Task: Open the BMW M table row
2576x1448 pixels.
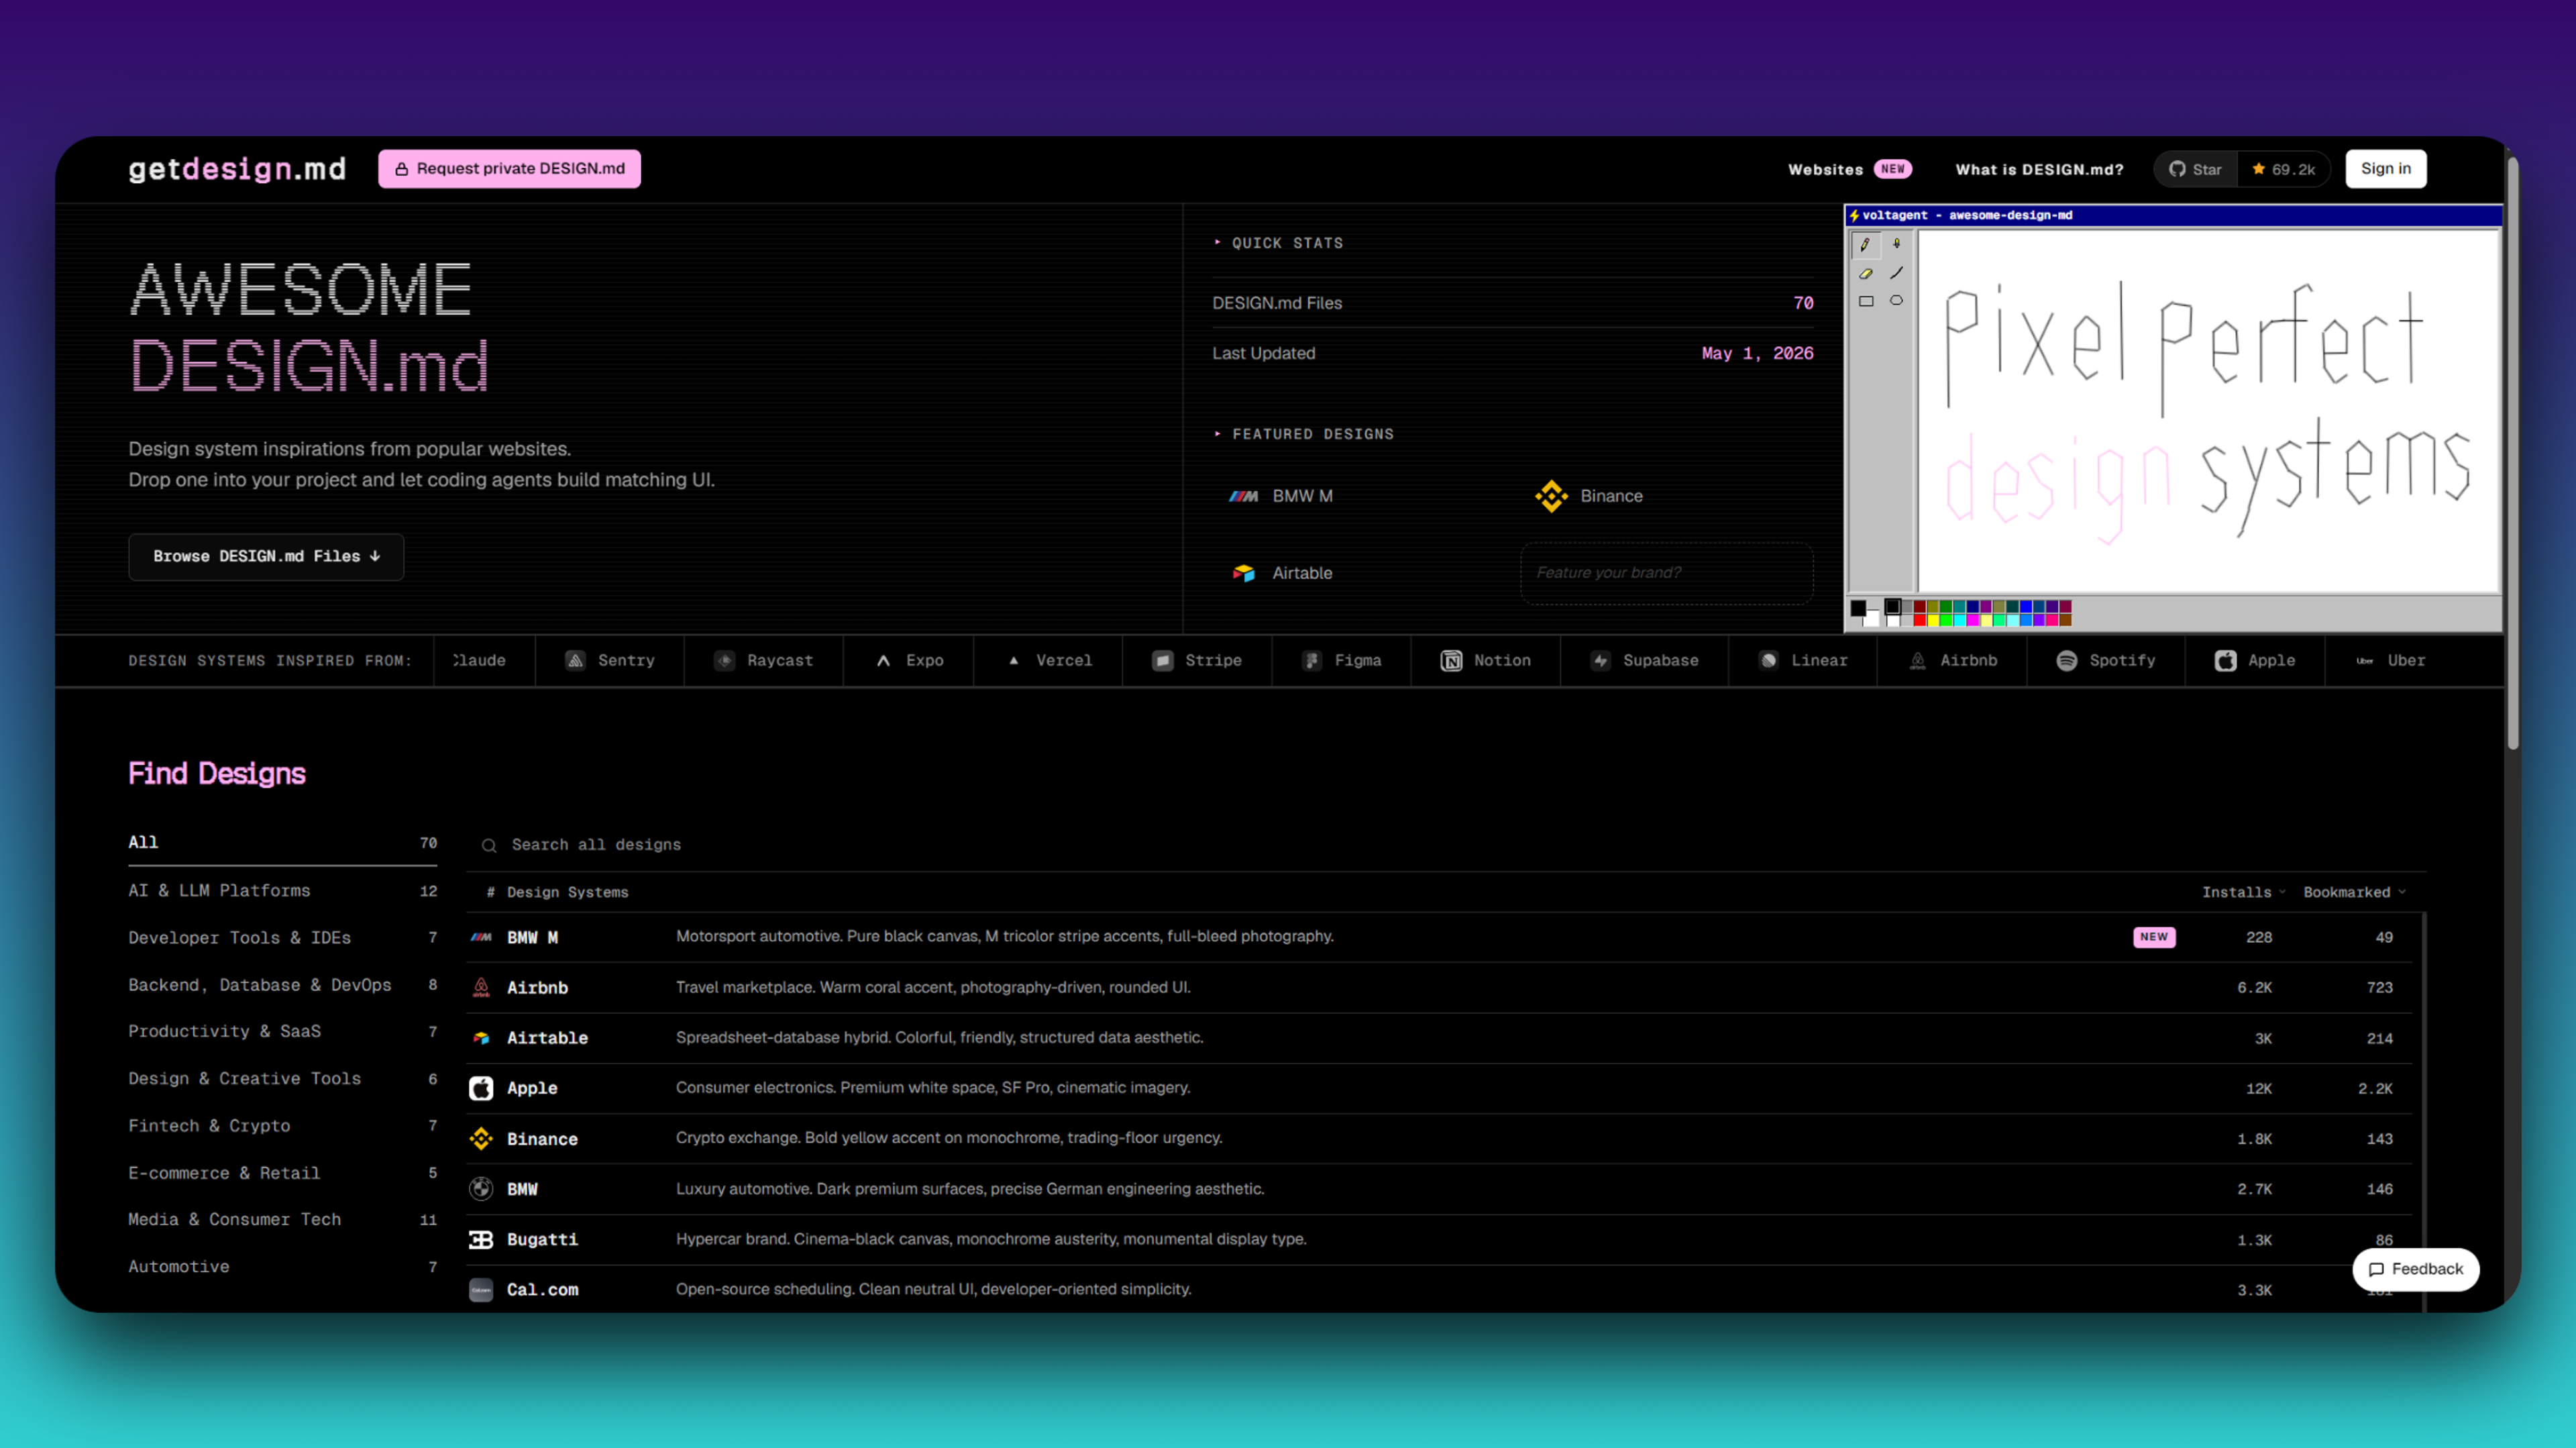Action: pyautogui.click(x=1439, y=938)
